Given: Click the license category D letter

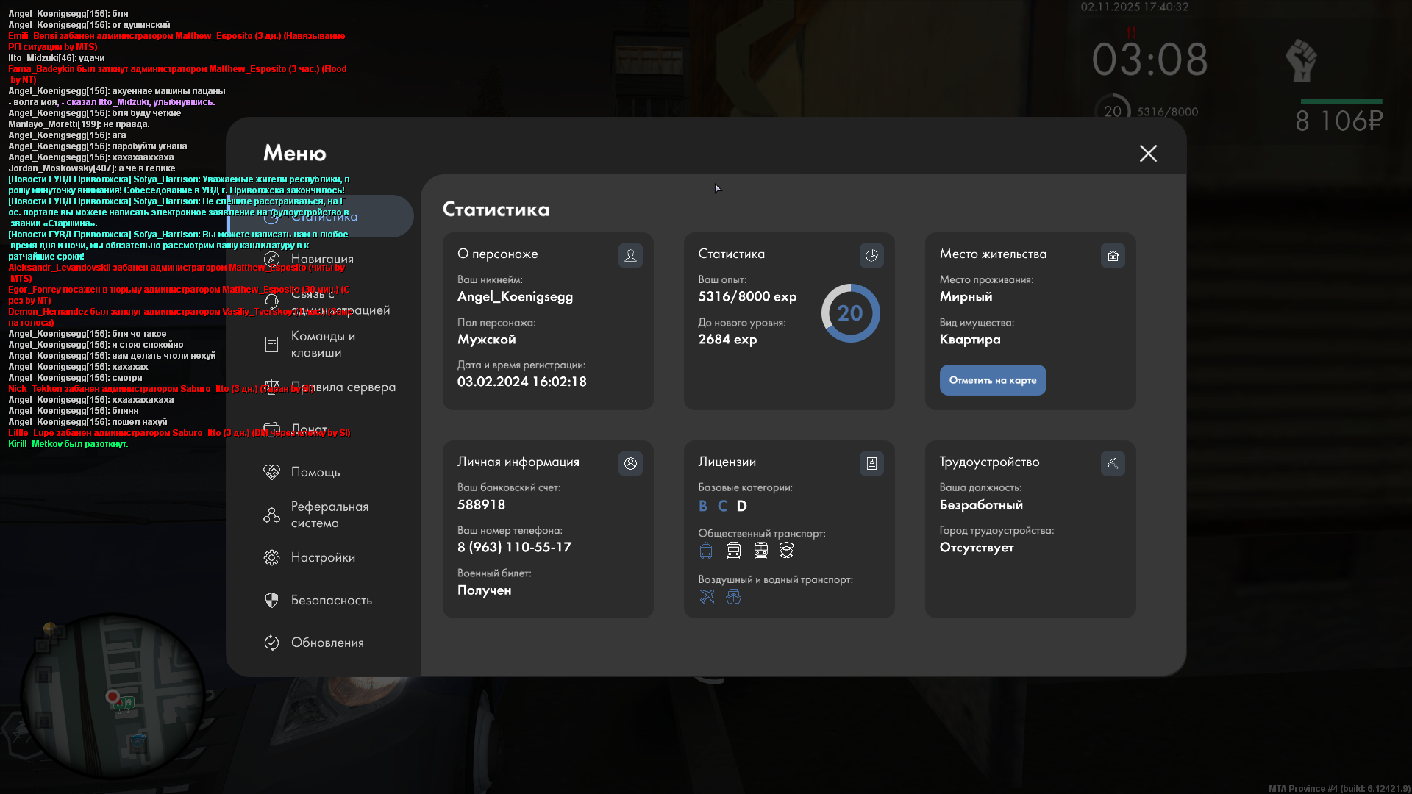Looking at the screenshot, I should point(741,506).
